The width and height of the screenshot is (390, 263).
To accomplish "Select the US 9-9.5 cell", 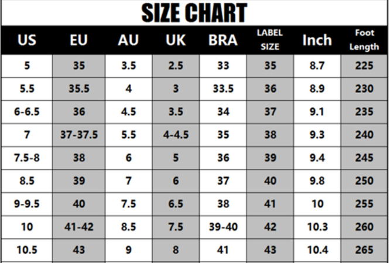I will (x=27, y=204).
